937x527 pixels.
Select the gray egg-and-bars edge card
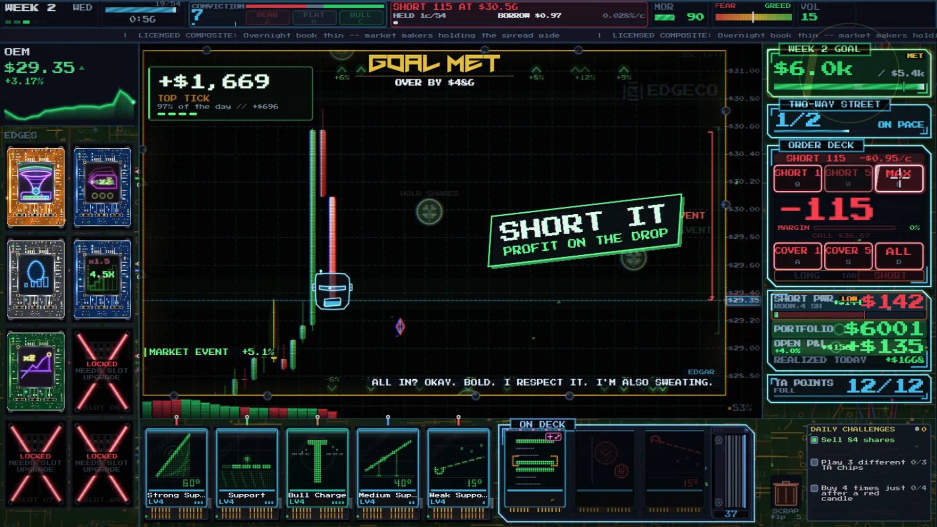(36, 279)
